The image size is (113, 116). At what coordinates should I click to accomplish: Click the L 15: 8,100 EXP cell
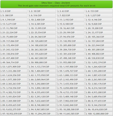(x=71, y=24)
